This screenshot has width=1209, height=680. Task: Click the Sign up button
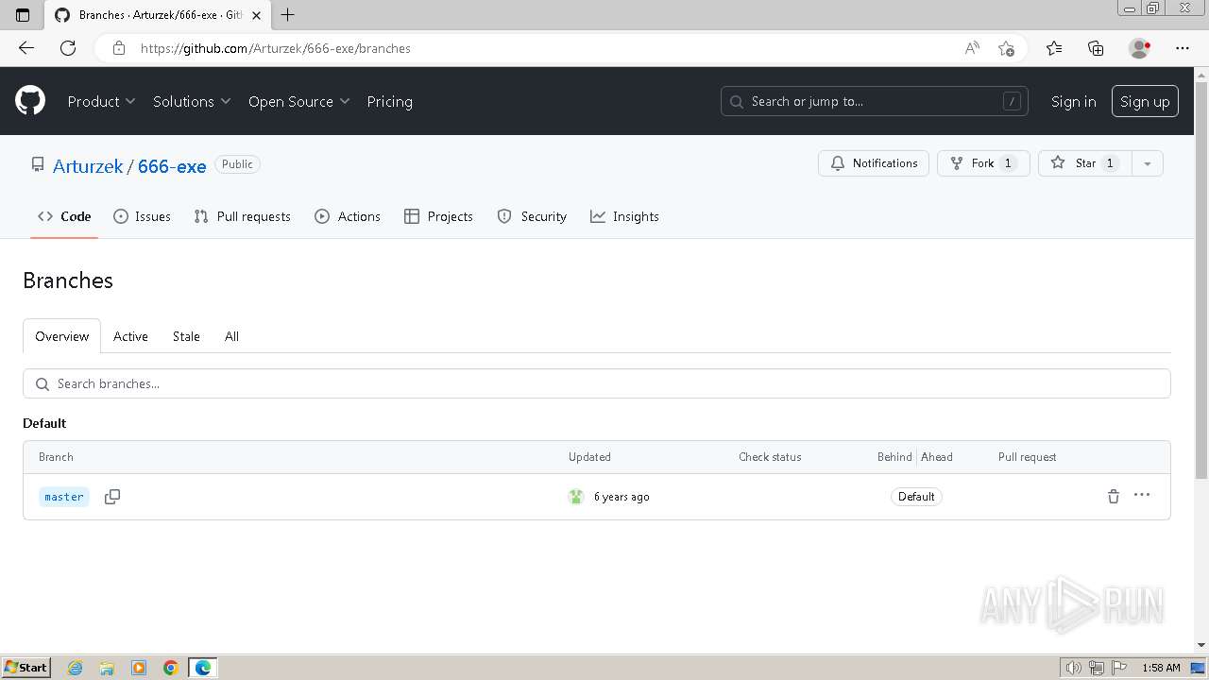(1145, 101)
